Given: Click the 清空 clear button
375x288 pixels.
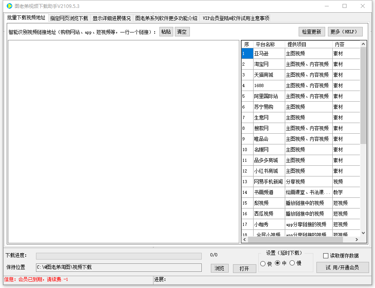Looking at the screenshot, I should (x=182, y=32).
